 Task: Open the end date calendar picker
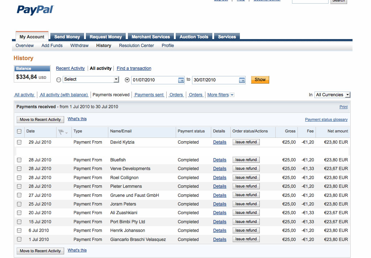coord(242,80)
